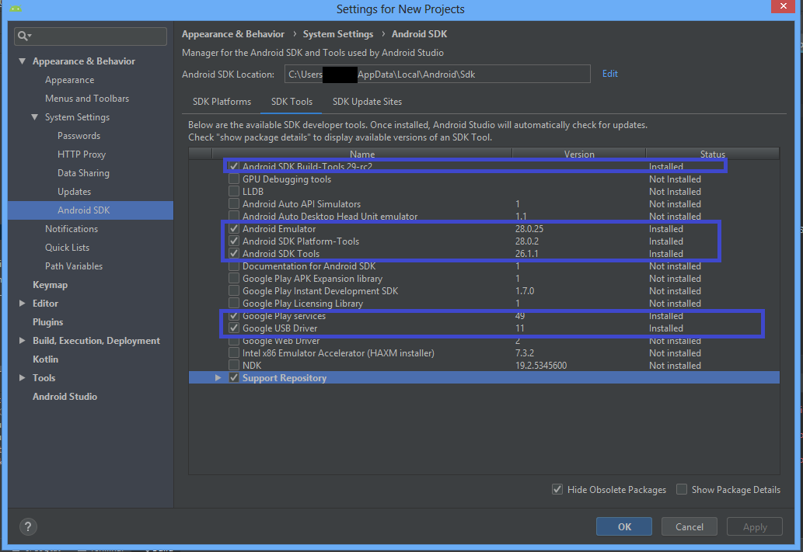
Task: Open the SDK Update Sites tab
Action: pyautogui.click(x=367, y=102)
